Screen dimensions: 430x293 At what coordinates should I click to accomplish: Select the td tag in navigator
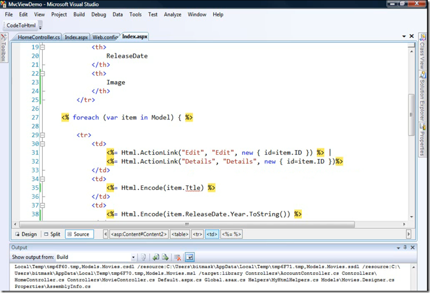pos(212,234)
